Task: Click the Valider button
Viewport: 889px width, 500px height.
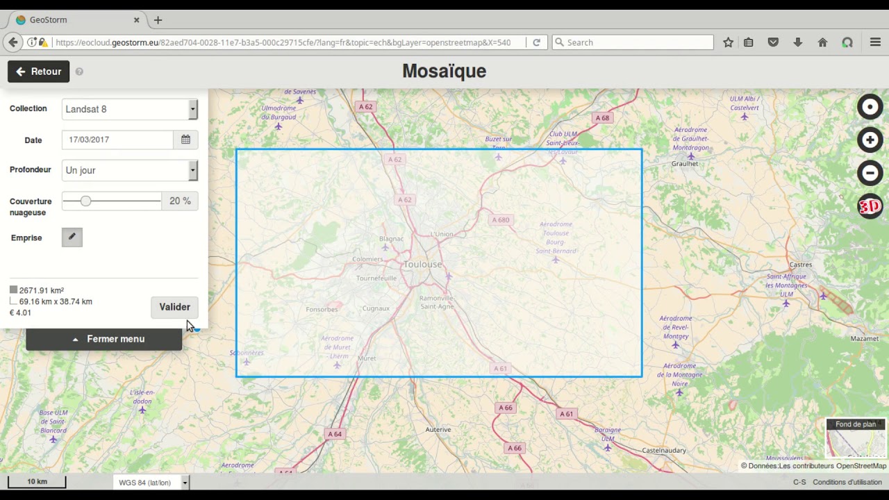Action: point(174,307)
